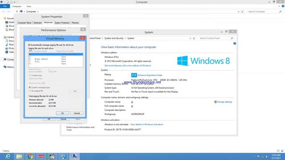This screenshot has width=285, height=160.
Task: Switch to the System Properties taskbar item
Action: [x=74, y=156]
